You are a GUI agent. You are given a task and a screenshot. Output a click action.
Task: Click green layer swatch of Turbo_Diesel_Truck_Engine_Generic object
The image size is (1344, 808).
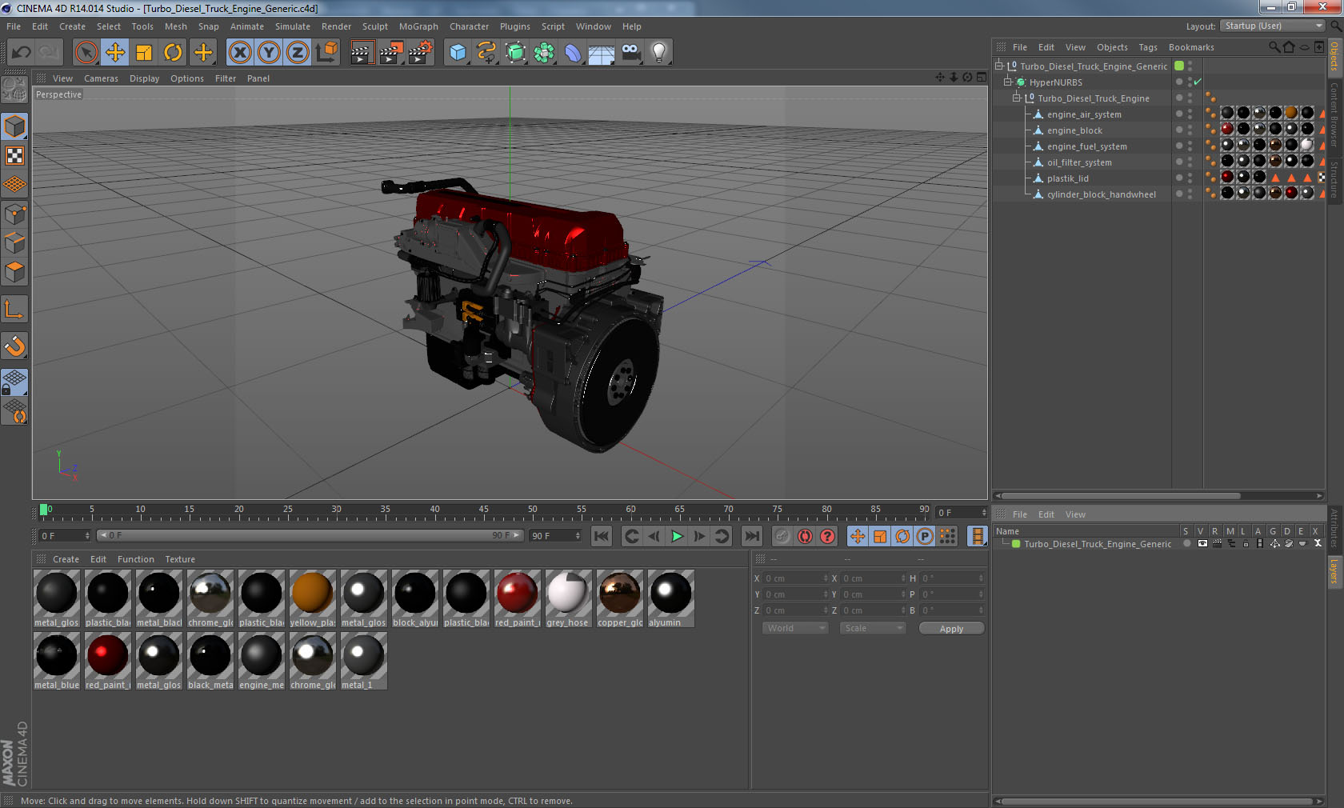pos(1179,66)
